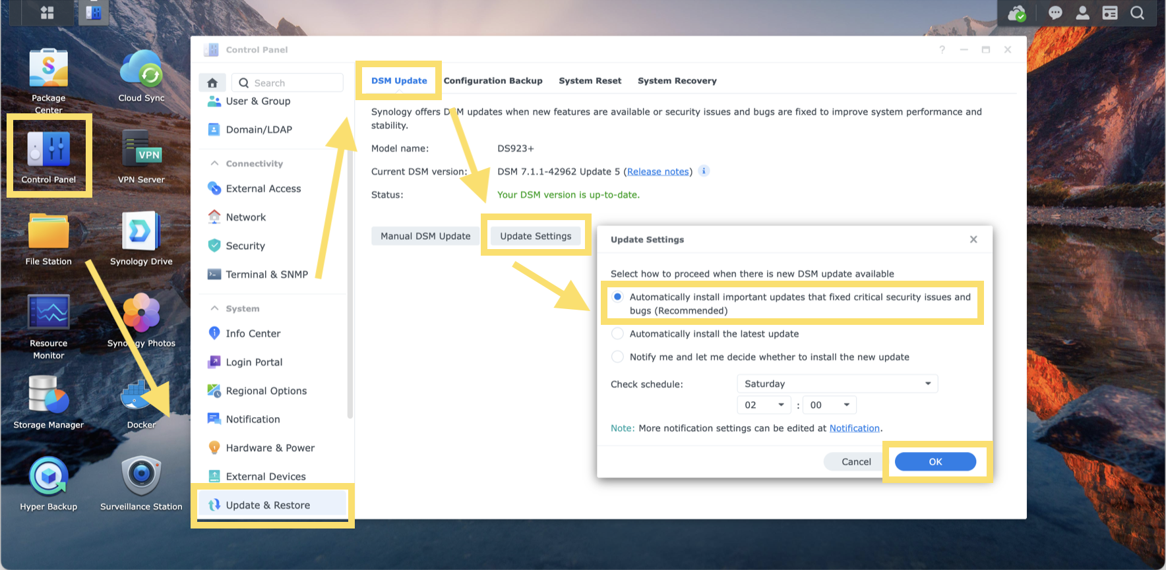Image resolution: width=1166 pixels, height=570 pixels.
Task: Select Automatically install the latest update
Action: click(617, 333)
